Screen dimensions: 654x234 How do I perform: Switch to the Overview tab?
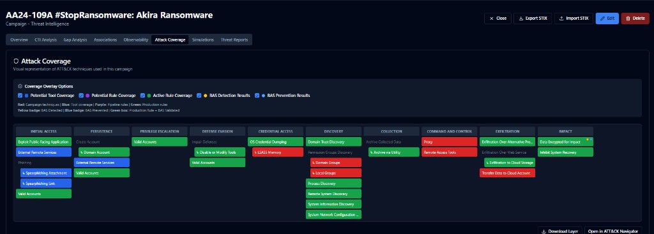click(19, 40)
